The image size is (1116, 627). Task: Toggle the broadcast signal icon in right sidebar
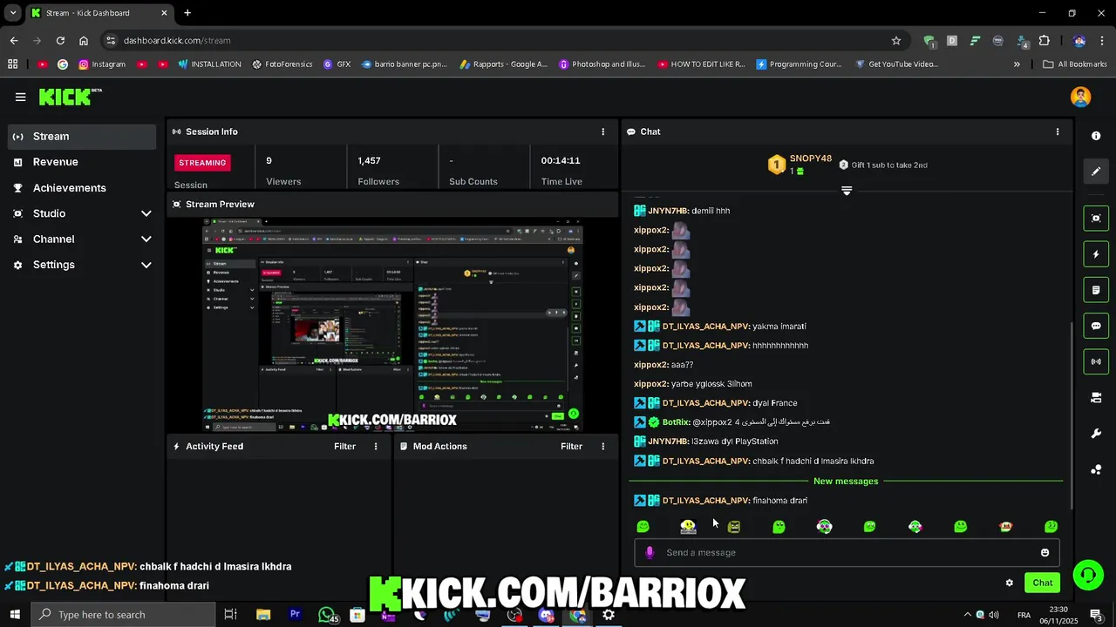pos(1096,361)
